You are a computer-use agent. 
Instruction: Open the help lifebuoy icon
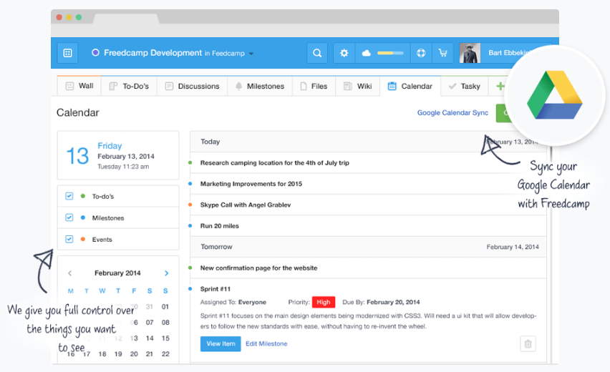pyautogui.click(x=421, y=53)
